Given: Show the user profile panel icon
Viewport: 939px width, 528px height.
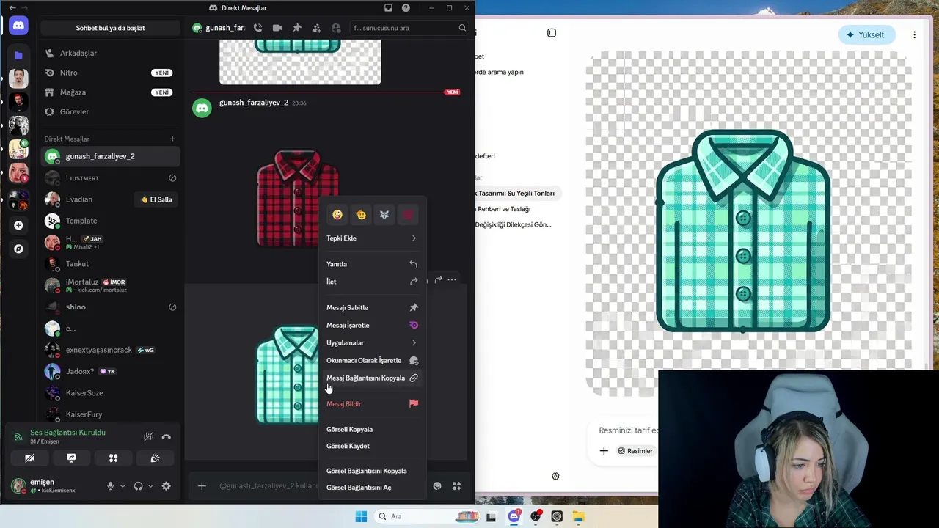Looking at the screenshot, I should 336,28.
